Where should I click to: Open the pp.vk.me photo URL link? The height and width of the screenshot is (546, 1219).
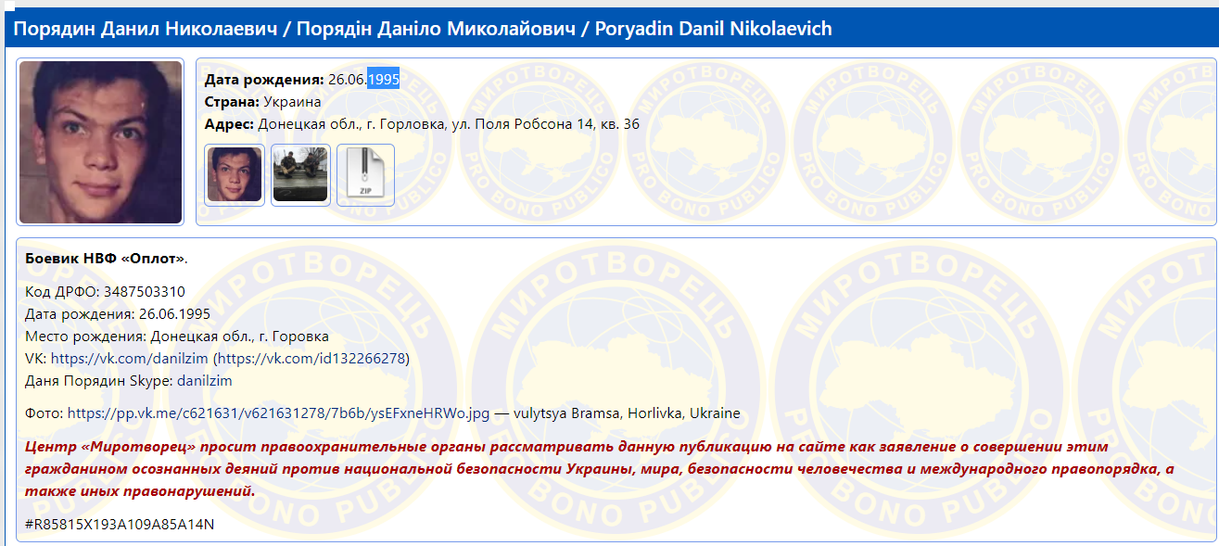point(278,413)
